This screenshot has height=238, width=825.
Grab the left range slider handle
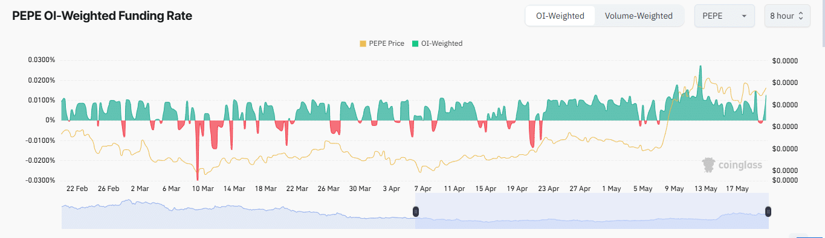[415, 211]
